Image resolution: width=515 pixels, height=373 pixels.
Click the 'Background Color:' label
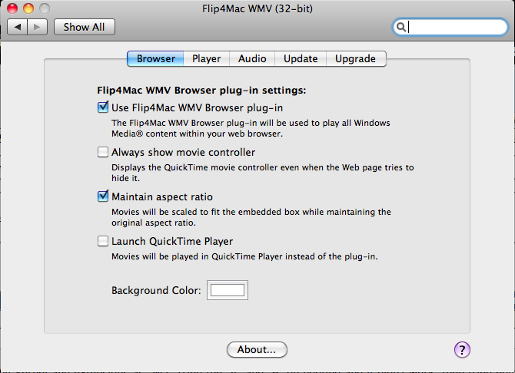click(x=156, y=290)
